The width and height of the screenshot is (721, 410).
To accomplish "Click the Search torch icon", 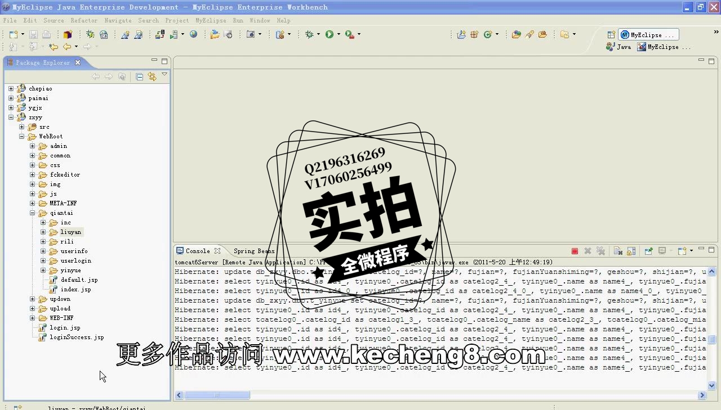I will pos(529,34).
